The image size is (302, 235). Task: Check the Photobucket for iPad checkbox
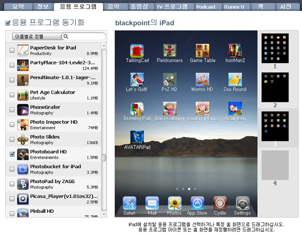click(12, 169)
